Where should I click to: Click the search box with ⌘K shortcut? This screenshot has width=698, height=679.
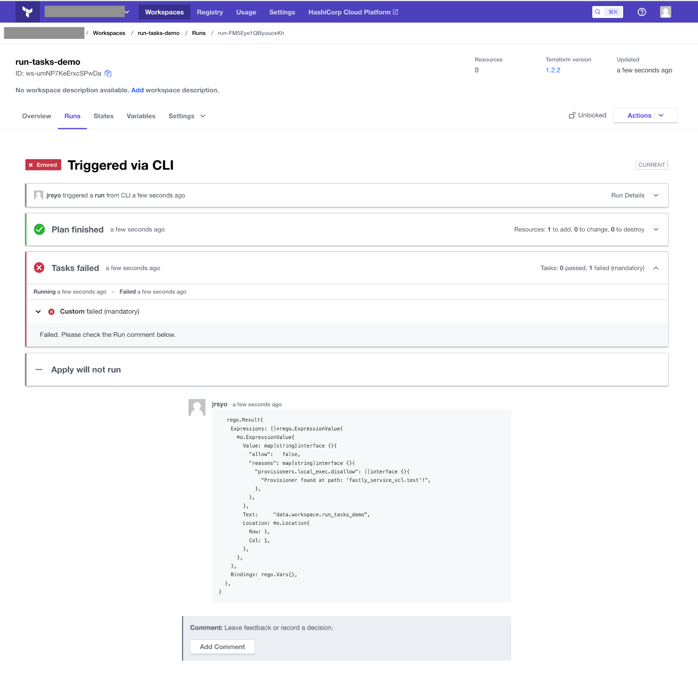click(607, 12)
